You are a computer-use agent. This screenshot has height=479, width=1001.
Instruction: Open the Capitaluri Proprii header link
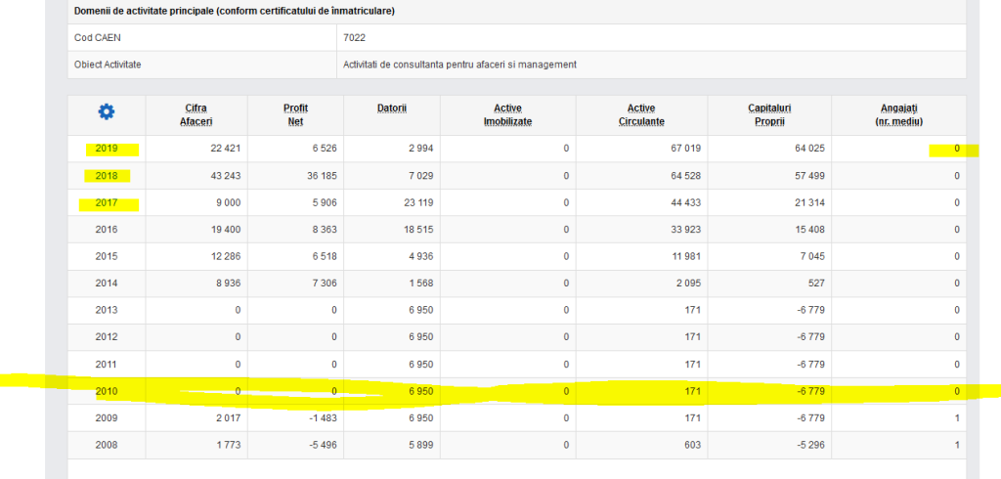click(x=769, y=114)
